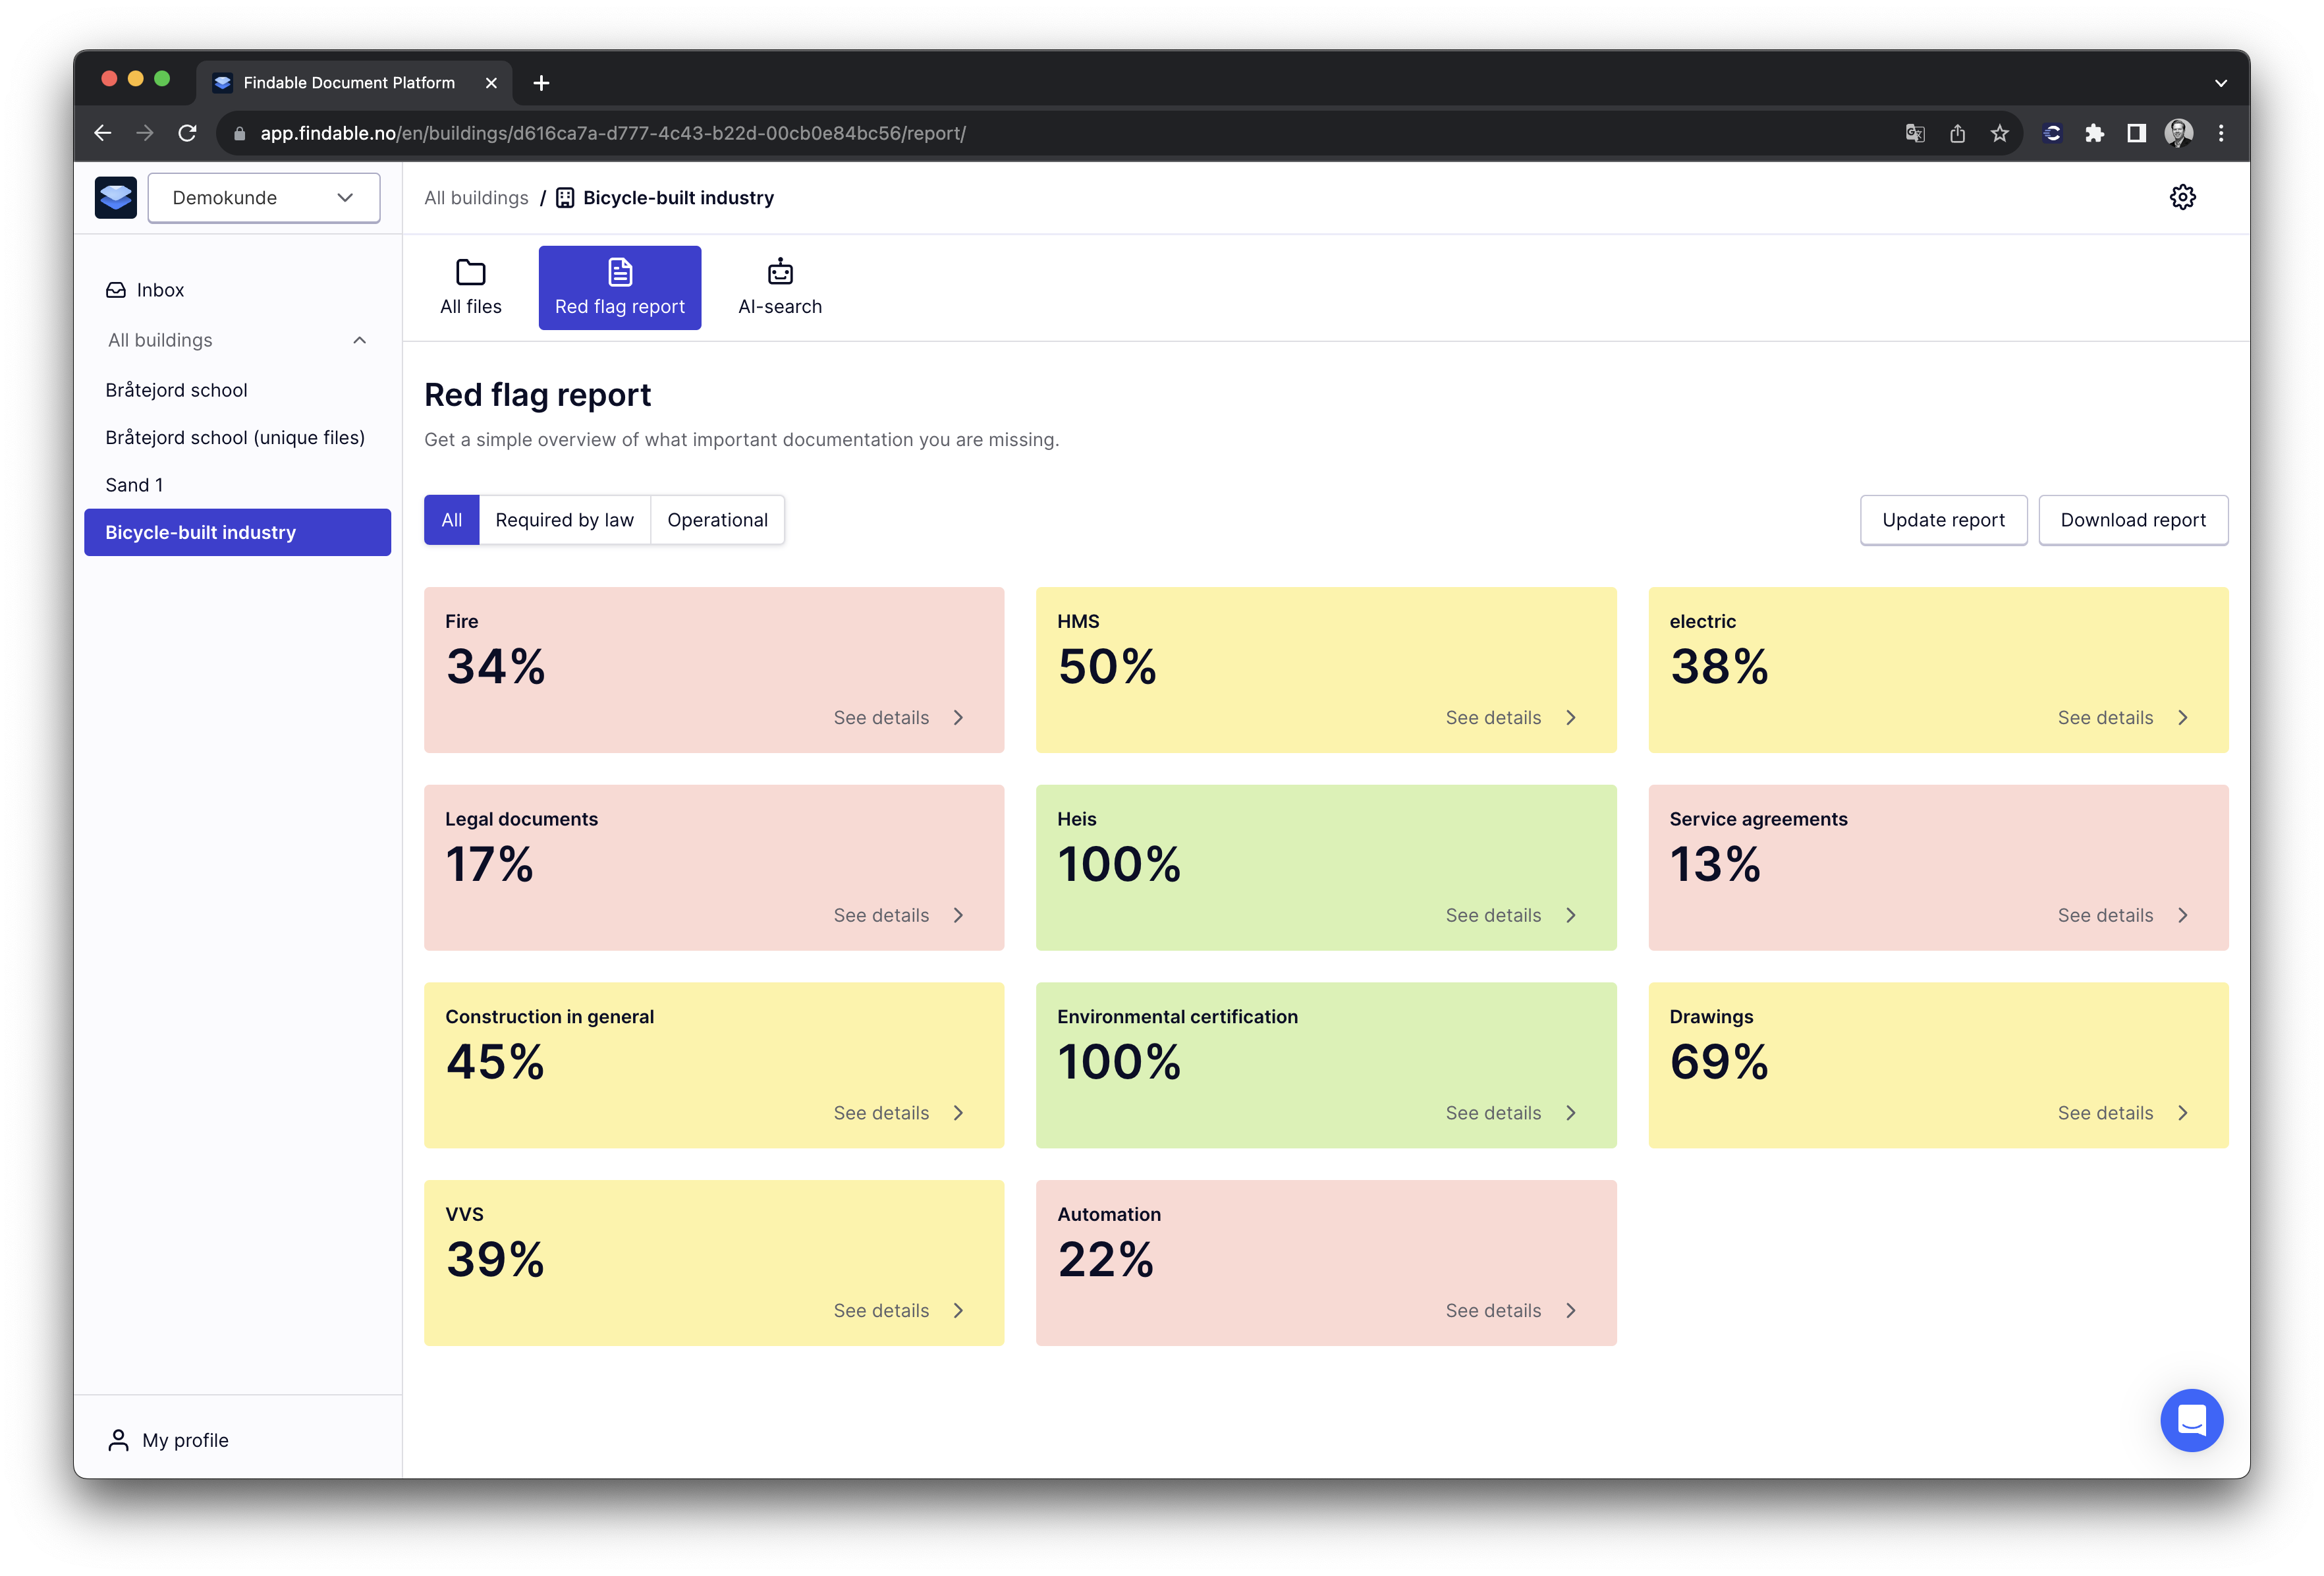Expand Fire category via See details arrow
The width and height of the screenshot is (2324, 1576).
tap(958, 718)
